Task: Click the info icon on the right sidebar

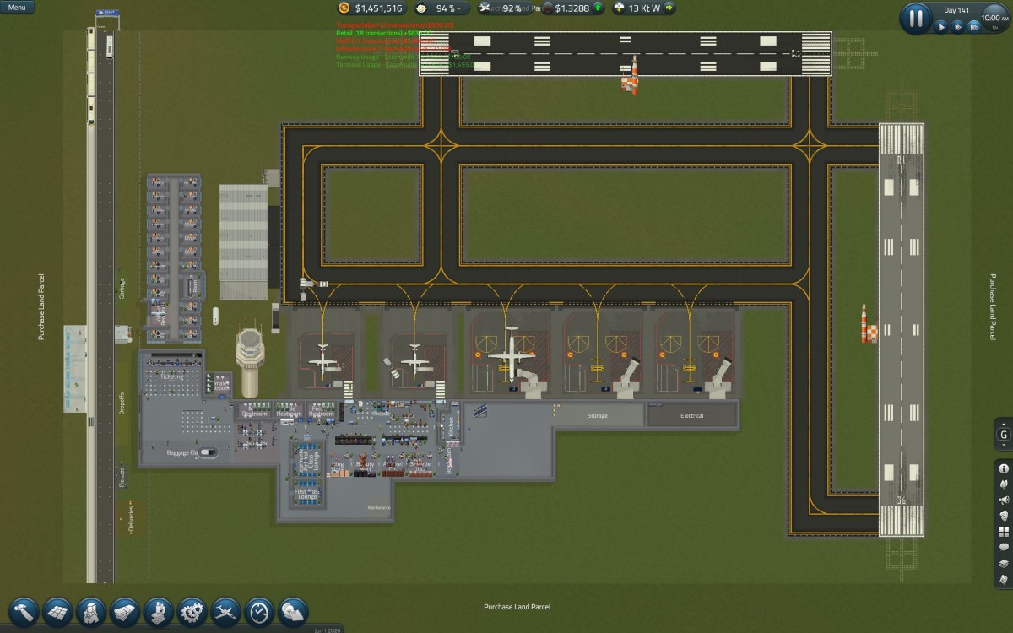Action: click(x=1004, y=468)
